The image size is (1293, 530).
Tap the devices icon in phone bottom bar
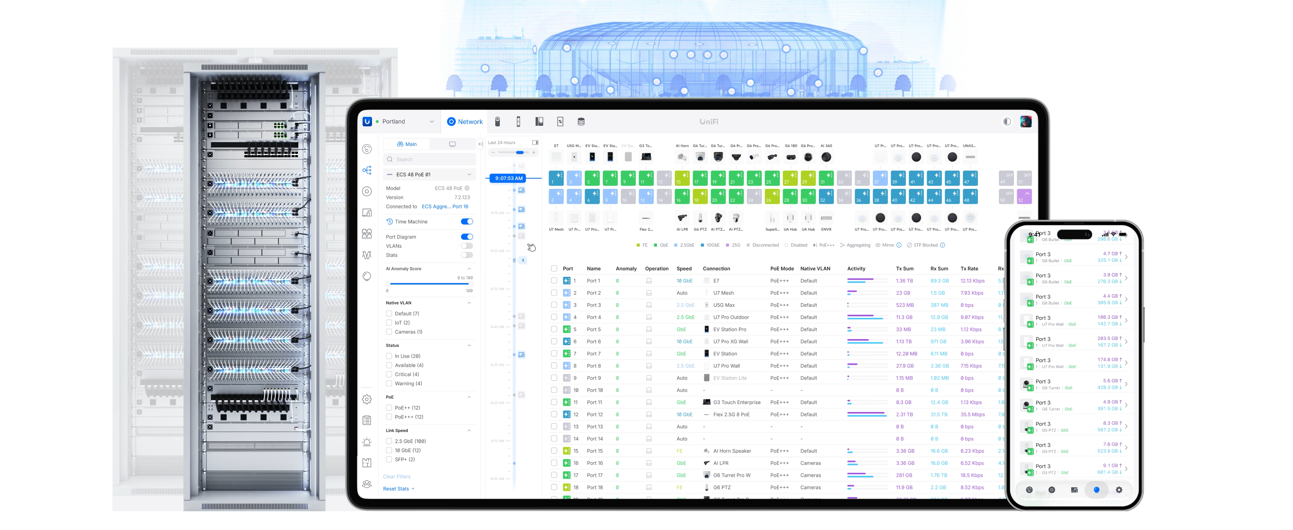tap(1074, 490)
